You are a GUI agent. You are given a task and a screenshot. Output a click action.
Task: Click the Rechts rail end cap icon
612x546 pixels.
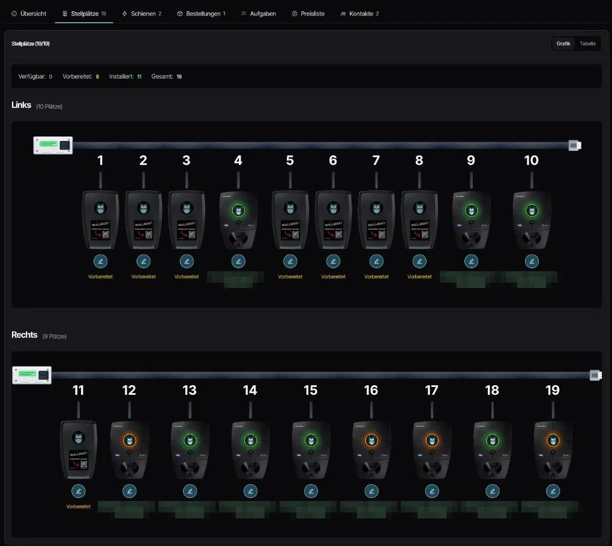coord(596,376)
